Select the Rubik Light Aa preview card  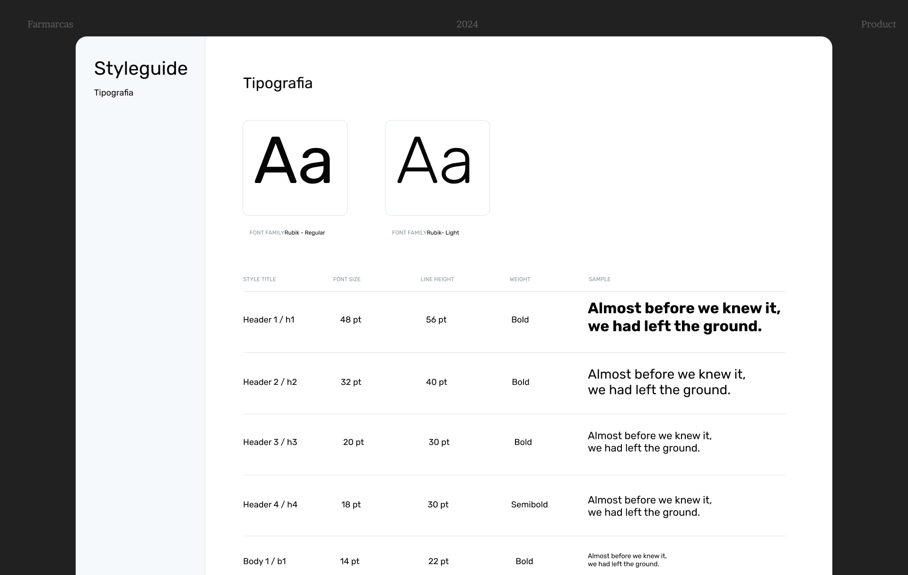click(x=437, y=168)
